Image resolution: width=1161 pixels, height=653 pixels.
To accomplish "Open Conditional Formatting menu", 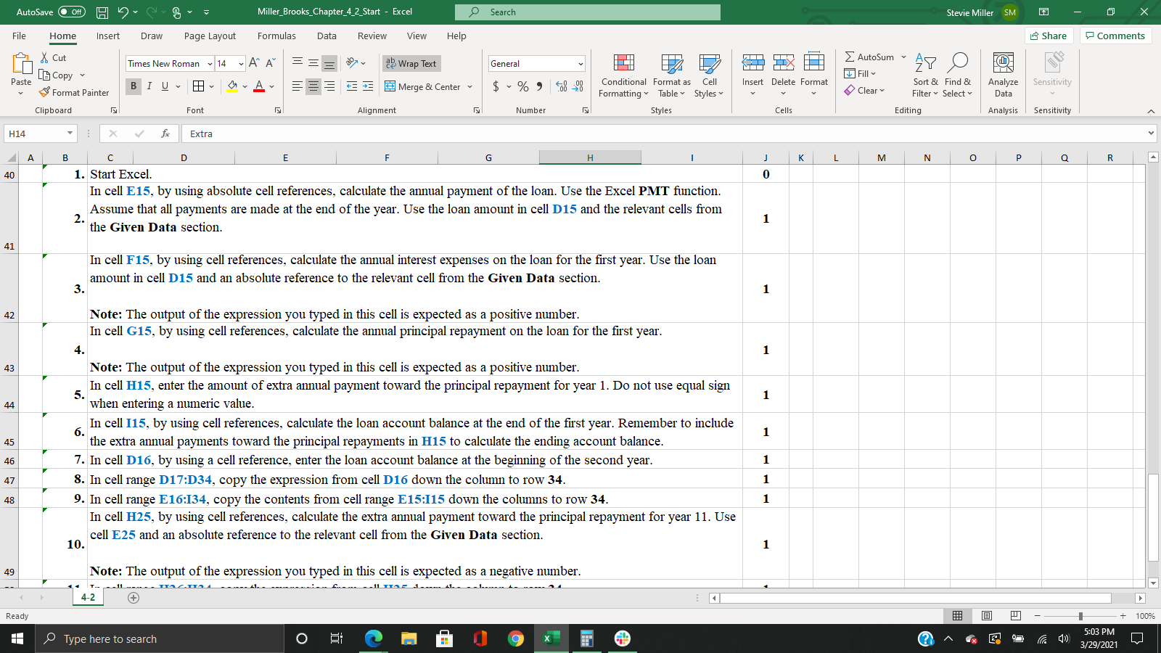I will click(x=623, y=75).
